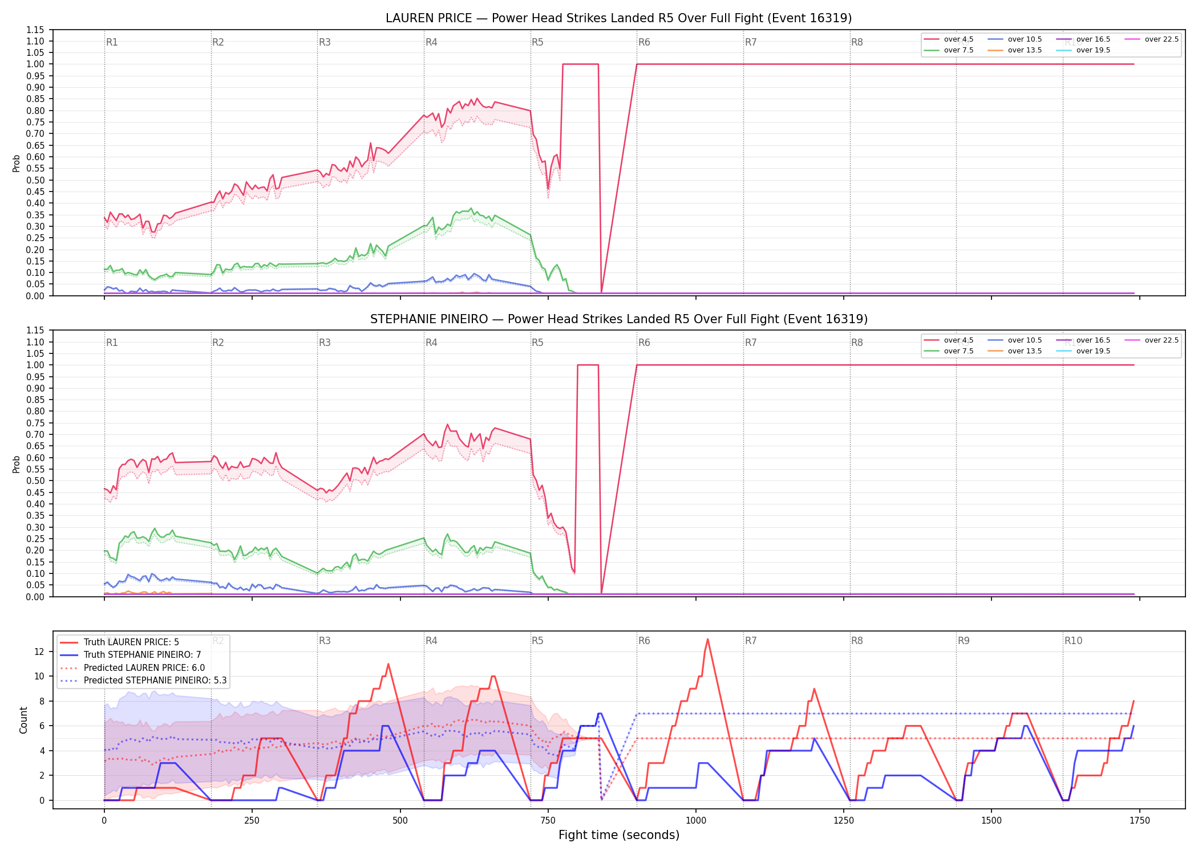Click the 'Prob' label on Lauren Price chart
1198x855 pixels.
[17, 163]
